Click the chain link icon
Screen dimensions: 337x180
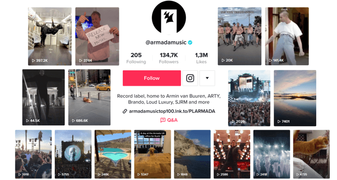(124, 111)
